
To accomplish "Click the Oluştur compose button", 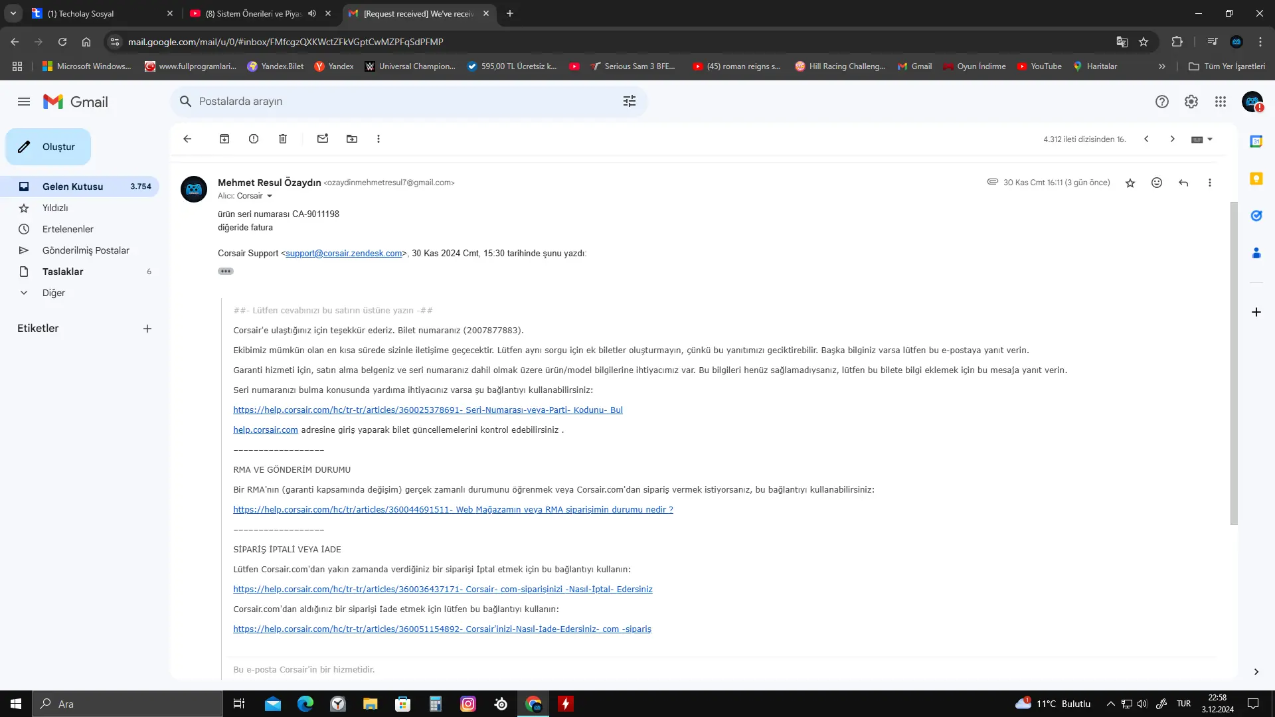I will click(48, 147).
